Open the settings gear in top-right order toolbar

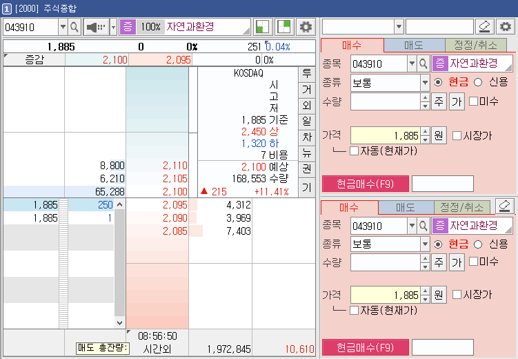[x=506, y=27]
